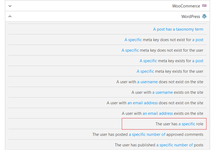Select 'meta key does not exist for a post'

(x=164, y=40)
